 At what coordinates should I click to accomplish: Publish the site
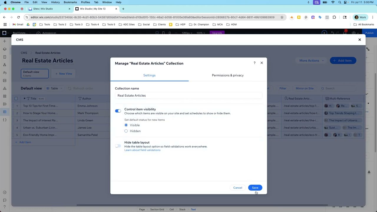point(369,33)
